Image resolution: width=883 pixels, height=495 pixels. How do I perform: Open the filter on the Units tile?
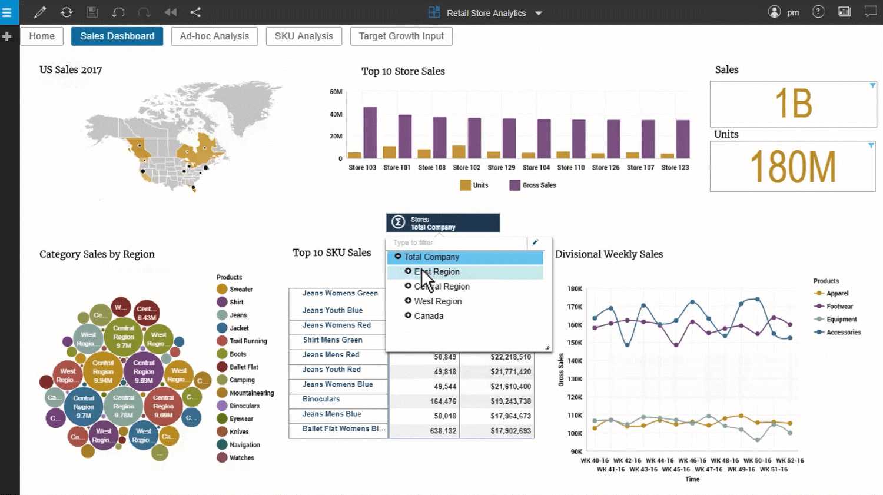[x=871, y=145]
